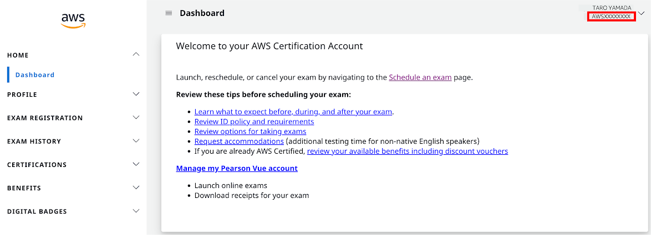Screen dimensions: 651x235
Task: Open Manage my Pearson Vue account
Action: [x=237, y=169]
